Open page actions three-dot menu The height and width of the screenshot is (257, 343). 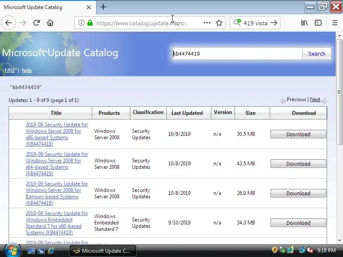207,23
